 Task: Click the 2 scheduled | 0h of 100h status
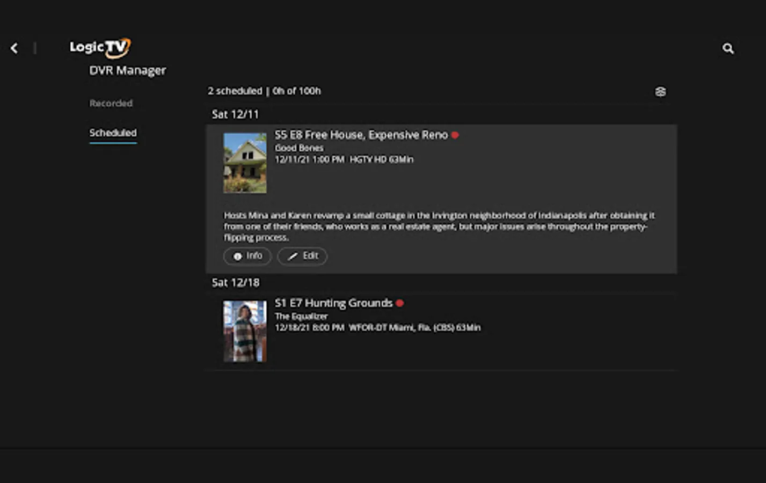tap(264, 91)
